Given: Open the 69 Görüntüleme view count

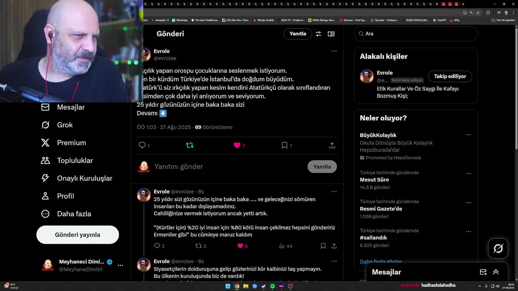Looking at the screenshot, I should [214, 127].
